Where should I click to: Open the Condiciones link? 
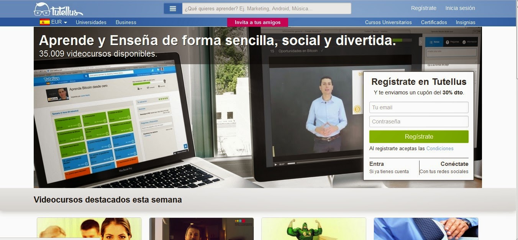coord(440,148)
